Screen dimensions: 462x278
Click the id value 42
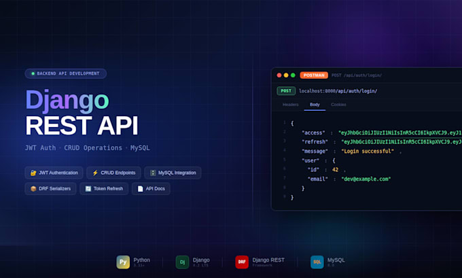tap(336, 170)
